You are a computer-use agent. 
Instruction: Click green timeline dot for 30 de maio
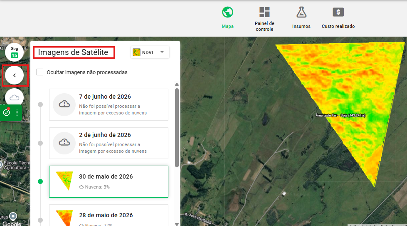tap(40, 181)
